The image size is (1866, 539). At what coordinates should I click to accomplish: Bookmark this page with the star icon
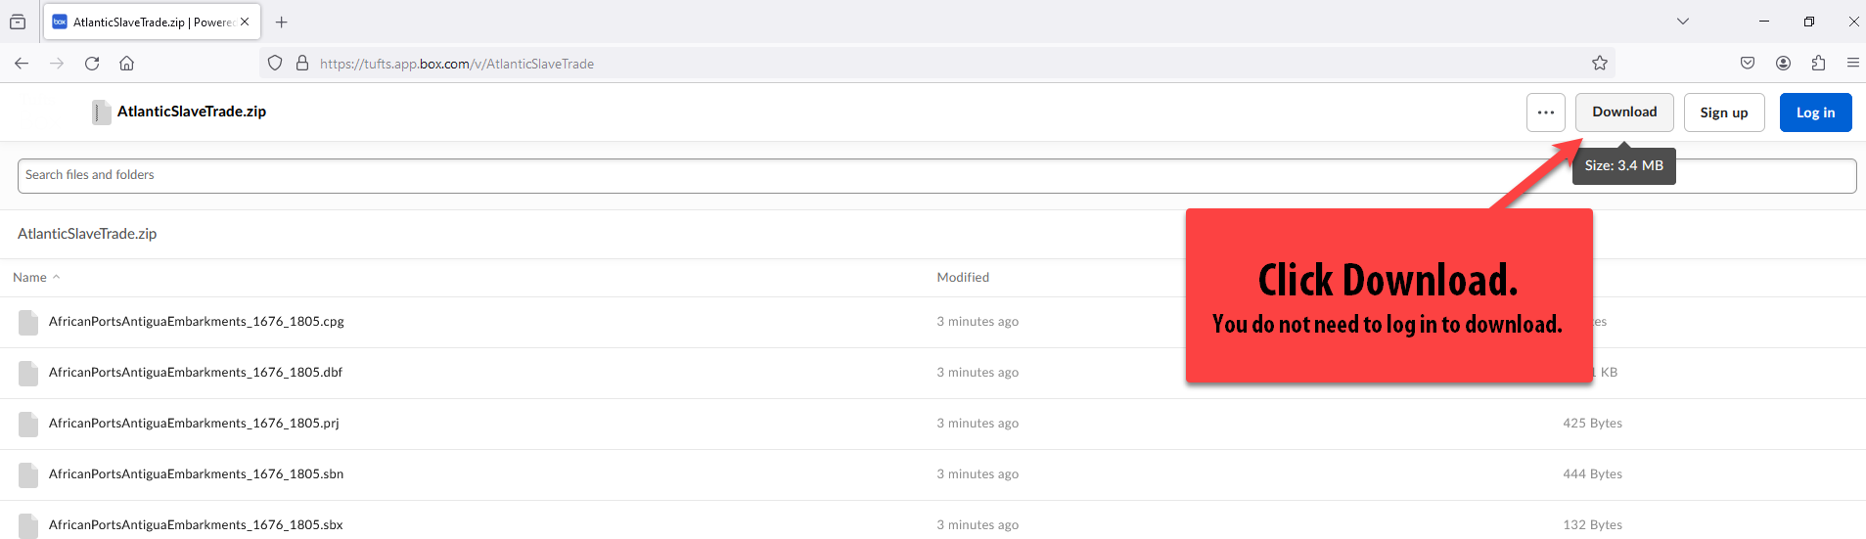point(1600,64)
